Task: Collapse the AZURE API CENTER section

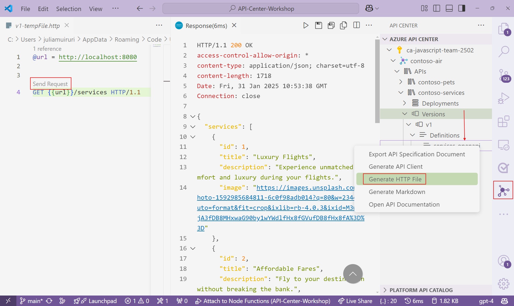Action: [x=385, y=39]
